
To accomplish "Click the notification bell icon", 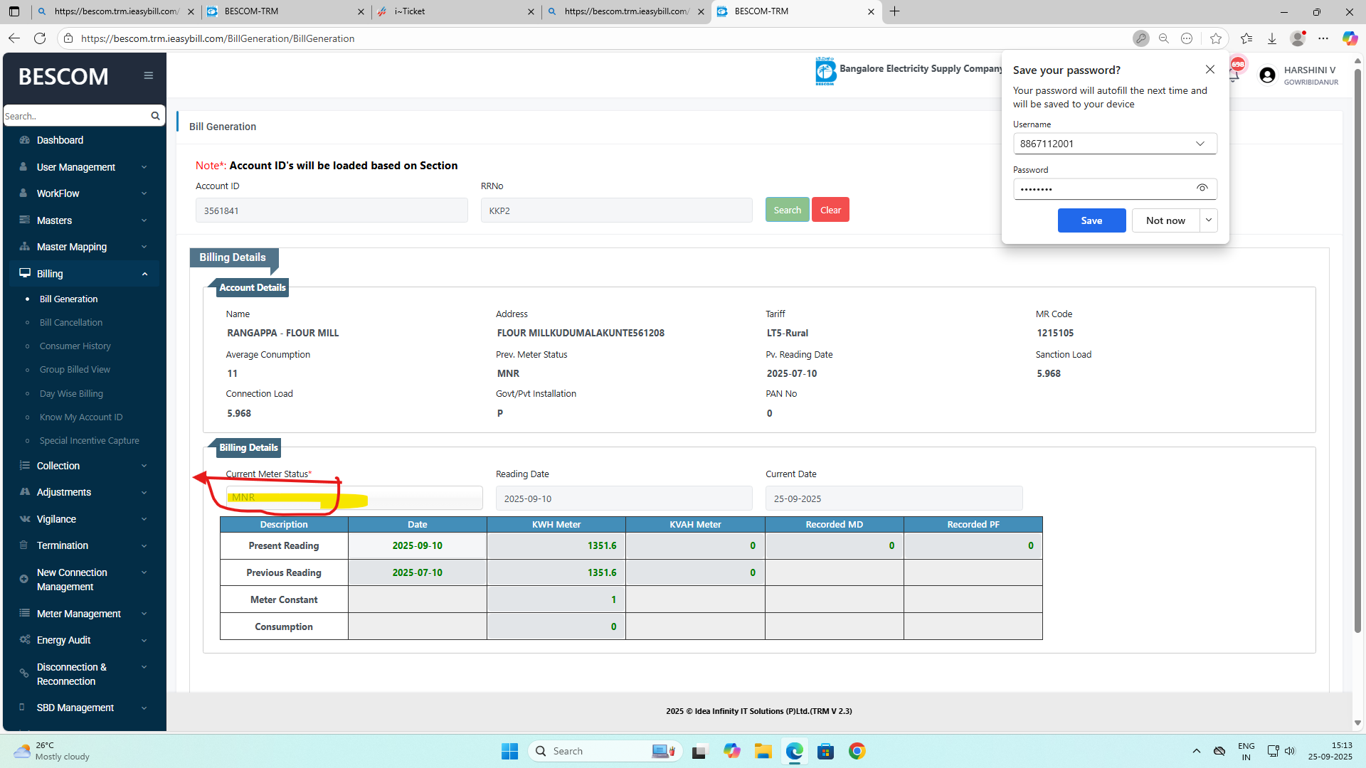I will (x=1234, y=75).
